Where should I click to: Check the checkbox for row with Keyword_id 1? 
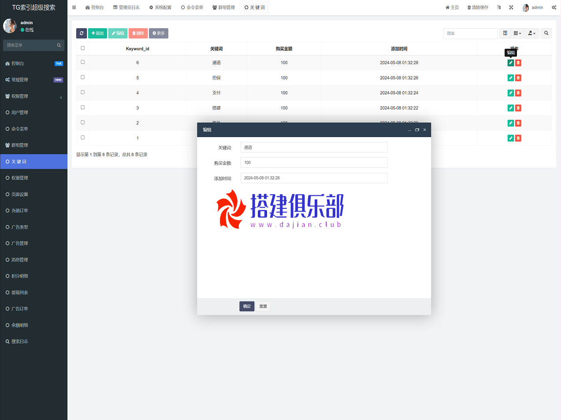click(82, 138)
